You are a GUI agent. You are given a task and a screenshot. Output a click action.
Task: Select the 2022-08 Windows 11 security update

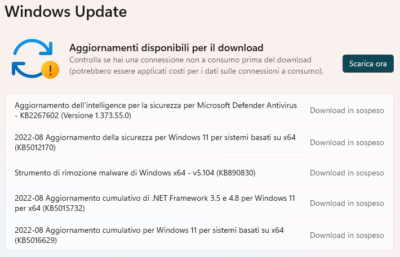coord(155,138)
